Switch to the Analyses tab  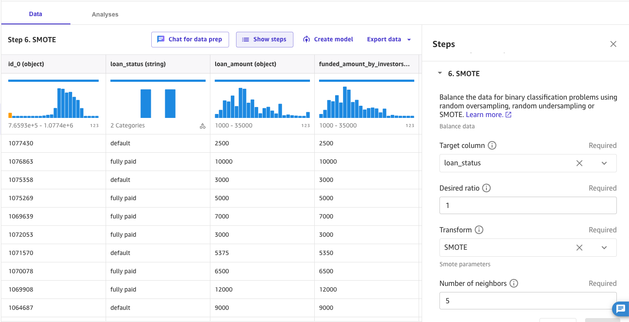coord(105,14)
